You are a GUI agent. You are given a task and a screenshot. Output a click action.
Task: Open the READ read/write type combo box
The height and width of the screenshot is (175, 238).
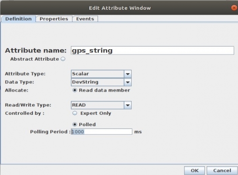coord(97,105)
